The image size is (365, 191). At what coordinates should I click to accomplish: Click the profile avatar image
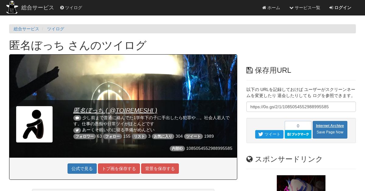tap(34, 124)
